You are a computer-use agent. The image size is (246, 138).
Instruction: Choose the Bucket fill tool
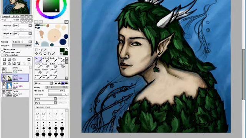pyautogui.click(x=38, y=71)
